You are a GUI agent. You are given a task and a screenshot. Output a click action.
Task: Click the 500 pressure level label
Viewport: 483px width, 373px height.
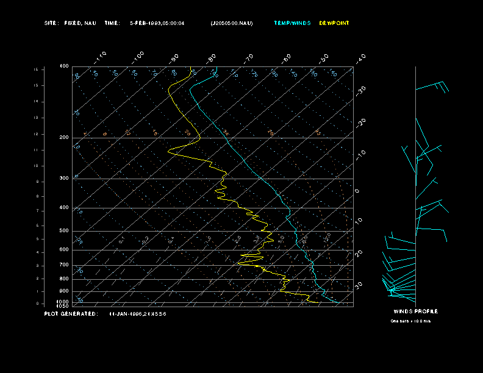(x=64, y=231)
